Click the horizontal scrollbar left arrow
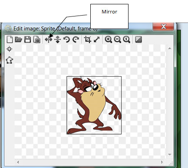 tap(18, 162)
